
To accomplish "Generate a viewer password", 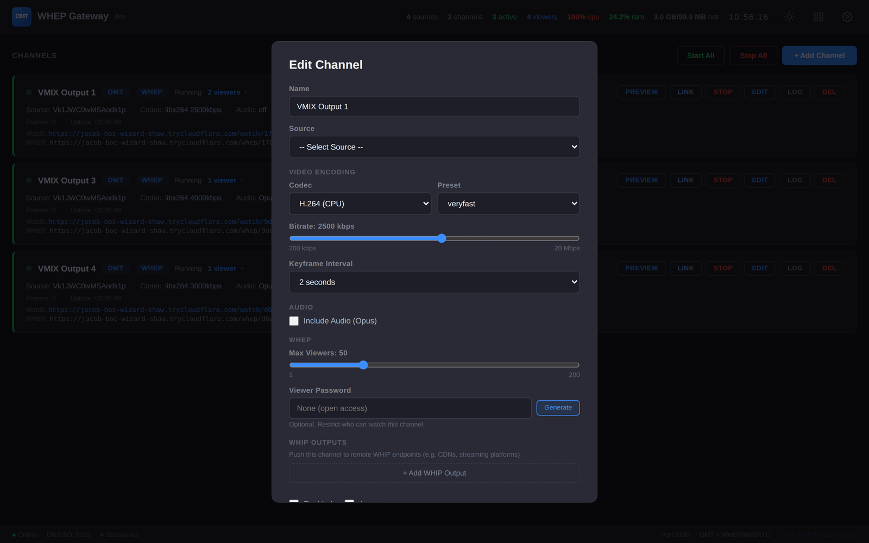I will click(558, 407).
